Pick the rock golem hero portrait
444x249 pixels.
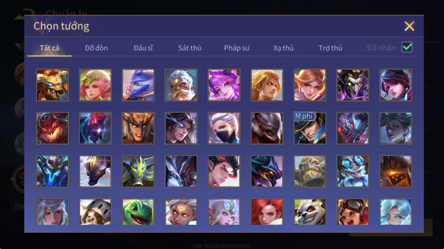coord(310,171)
